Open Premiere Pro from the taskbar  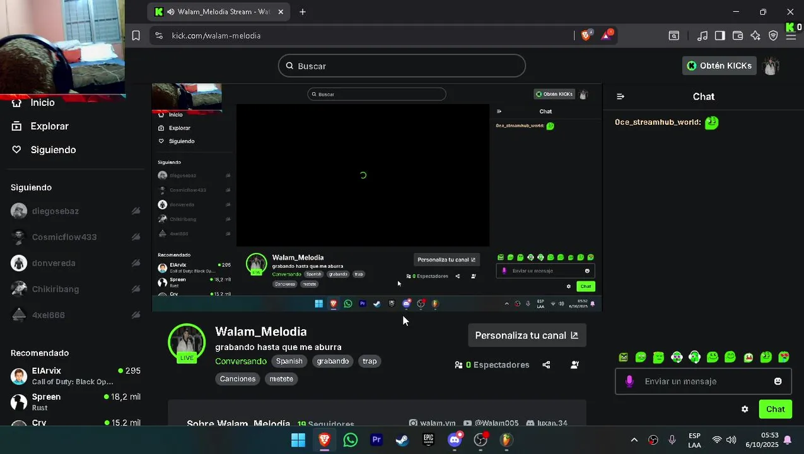point(376,440)
